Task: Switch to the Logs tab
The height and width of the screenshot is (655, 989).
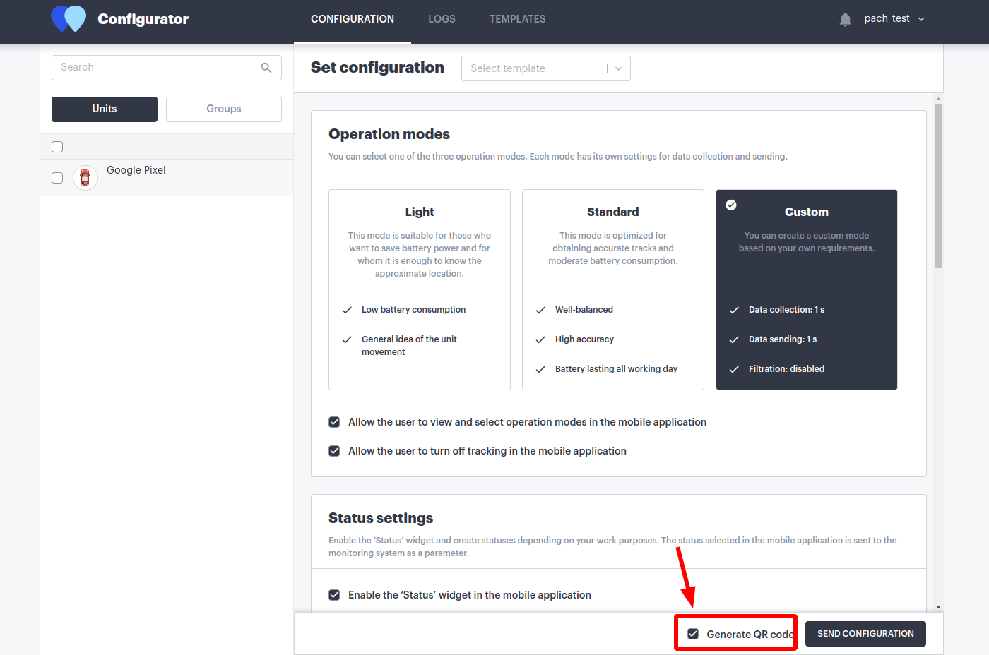Action: 442,19
